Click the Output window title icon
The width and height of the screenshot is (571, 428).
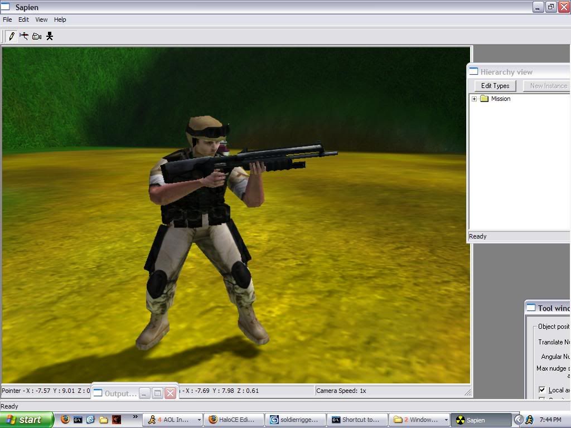(98, 393)
